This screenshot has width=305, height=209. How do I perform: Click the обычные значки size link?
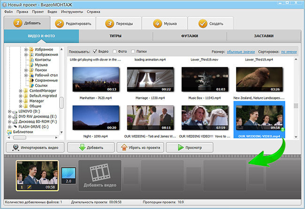coord(241,52)
